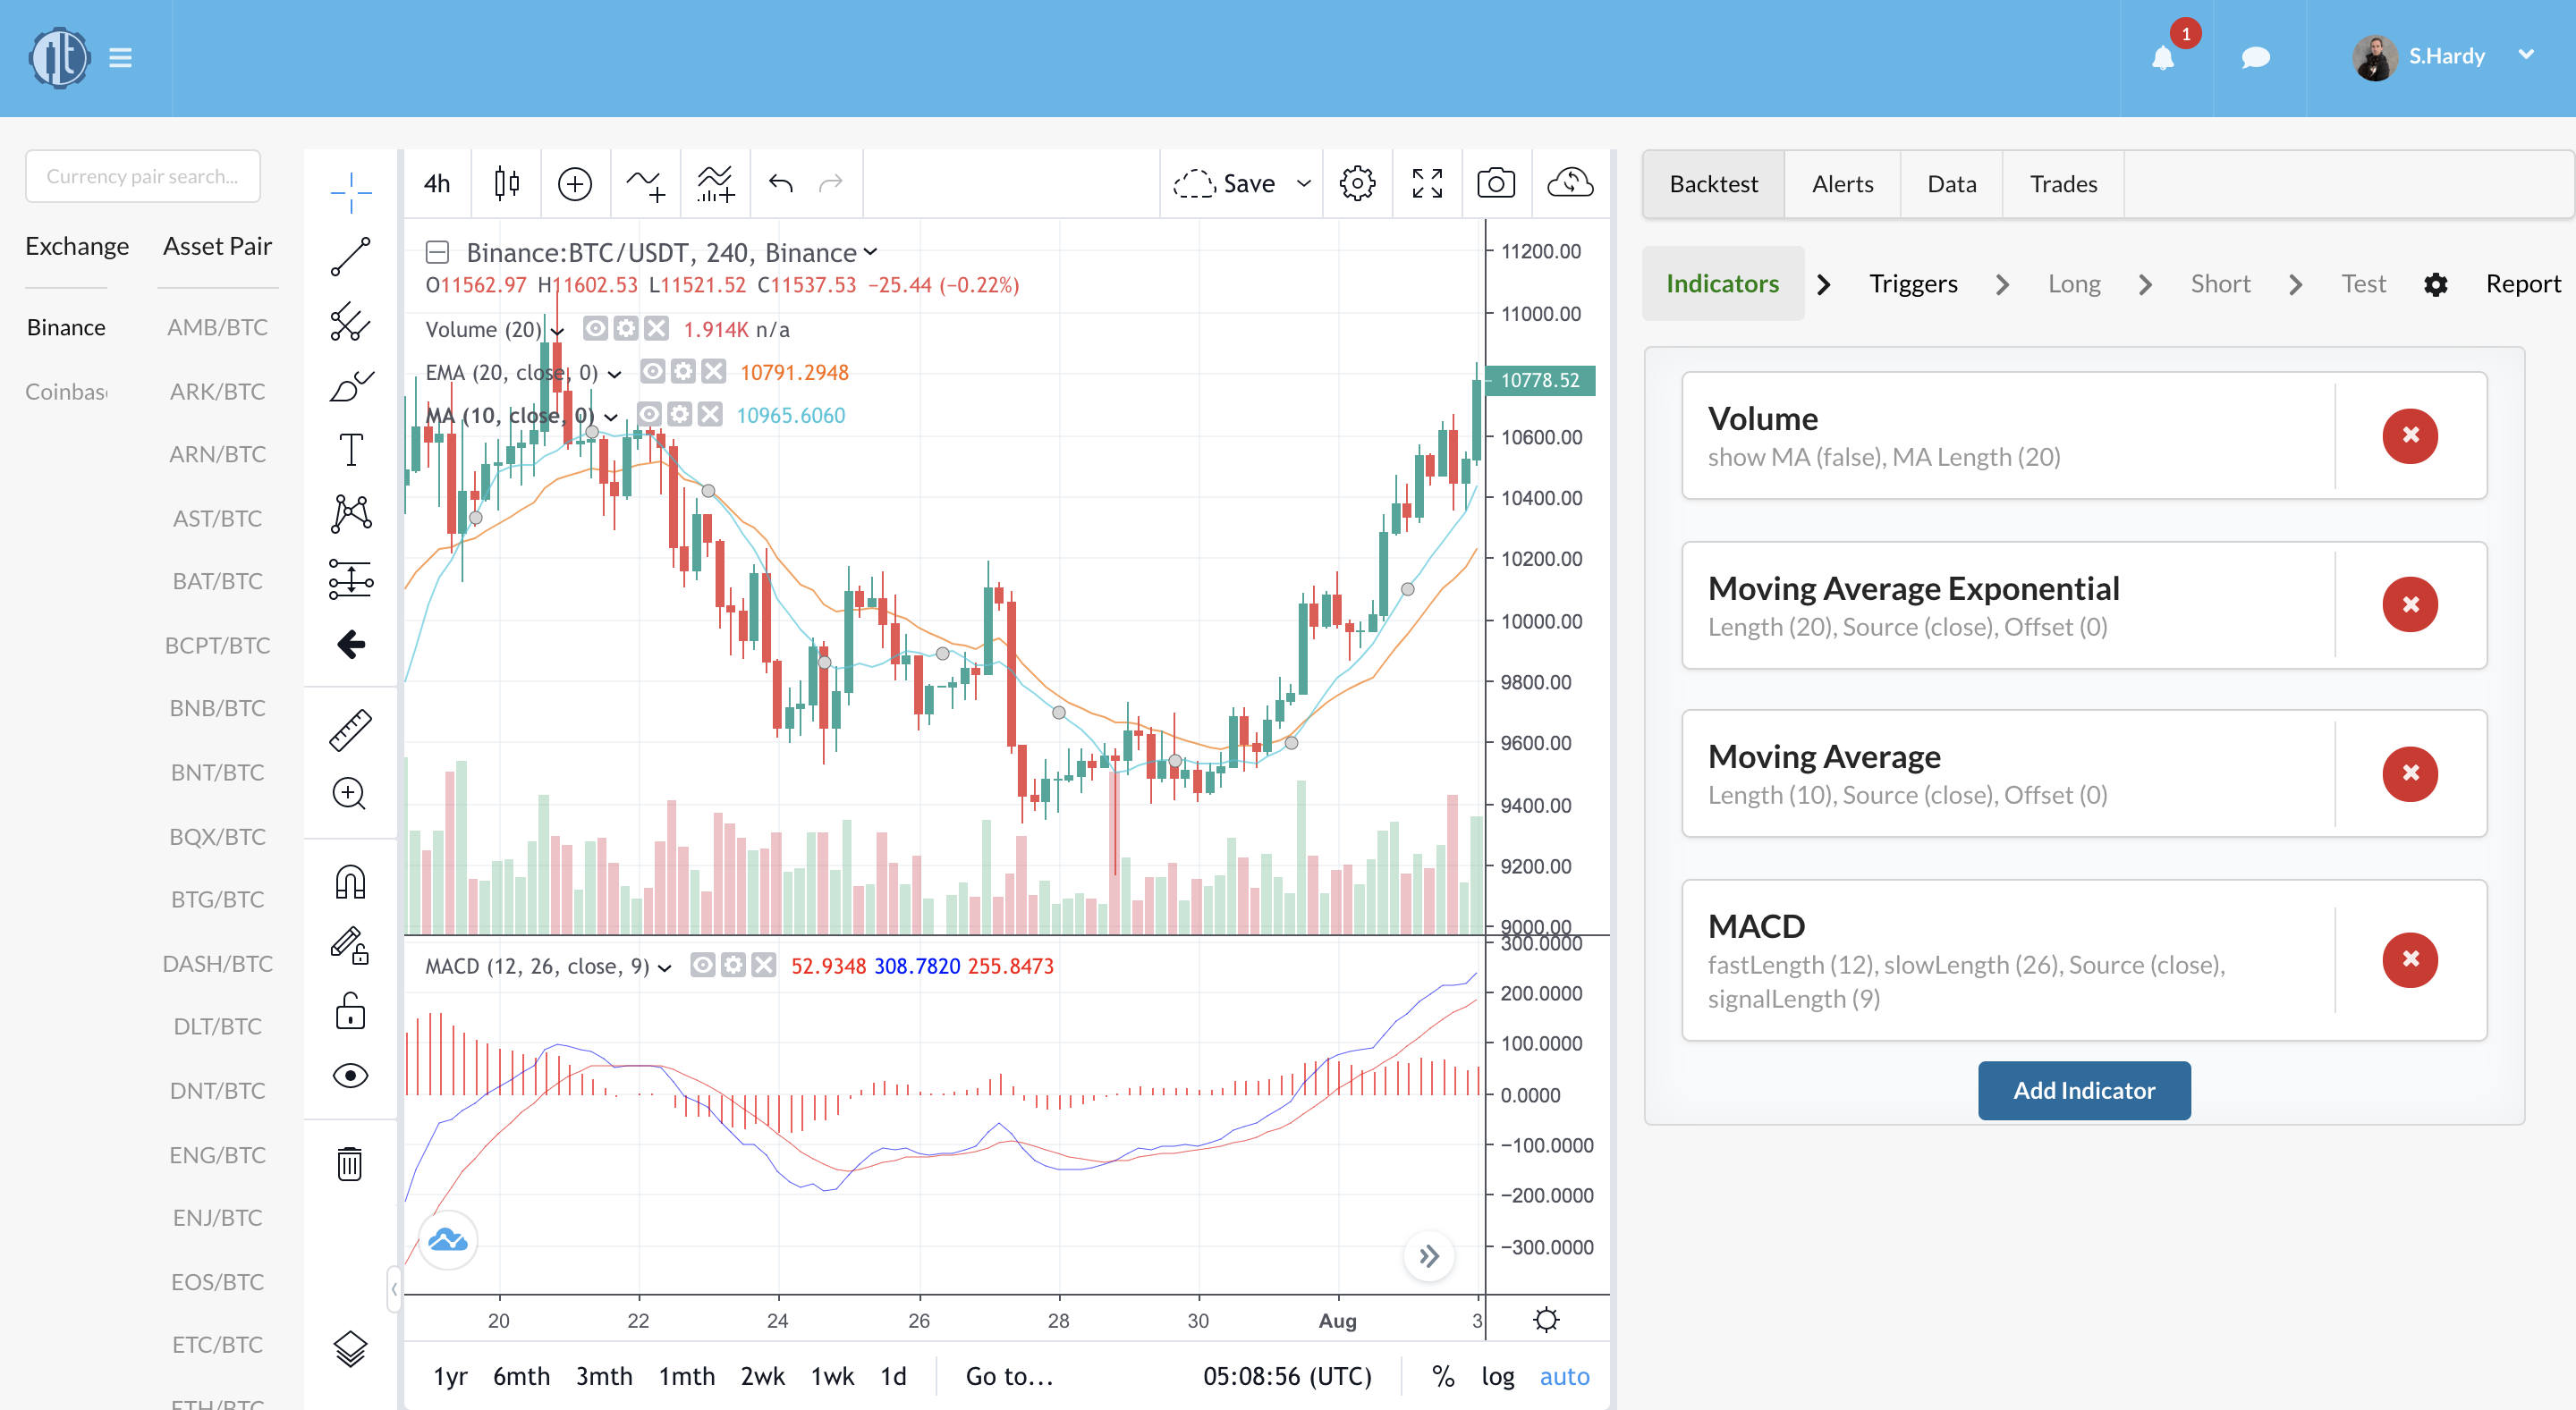This screenshot has height=1410, width=2576.
Task: Go to the Report step
Action: (2523, 283)
